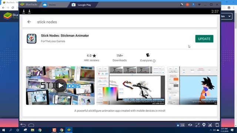Open File Explorer from taskbar

(x=33, y=130)
